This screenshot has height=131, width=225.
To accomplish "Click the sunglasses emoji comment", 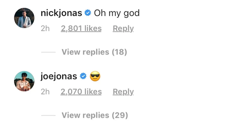I will pos(95,76).
